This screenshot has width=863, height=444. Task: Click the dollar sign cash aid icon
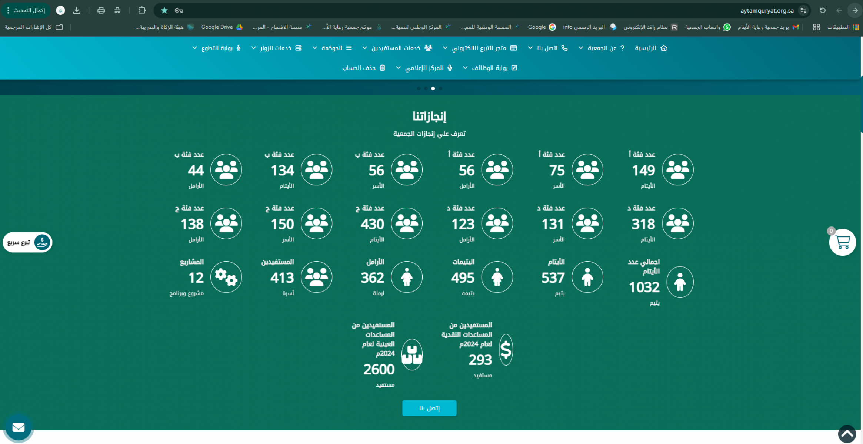(x=506, y=350)
